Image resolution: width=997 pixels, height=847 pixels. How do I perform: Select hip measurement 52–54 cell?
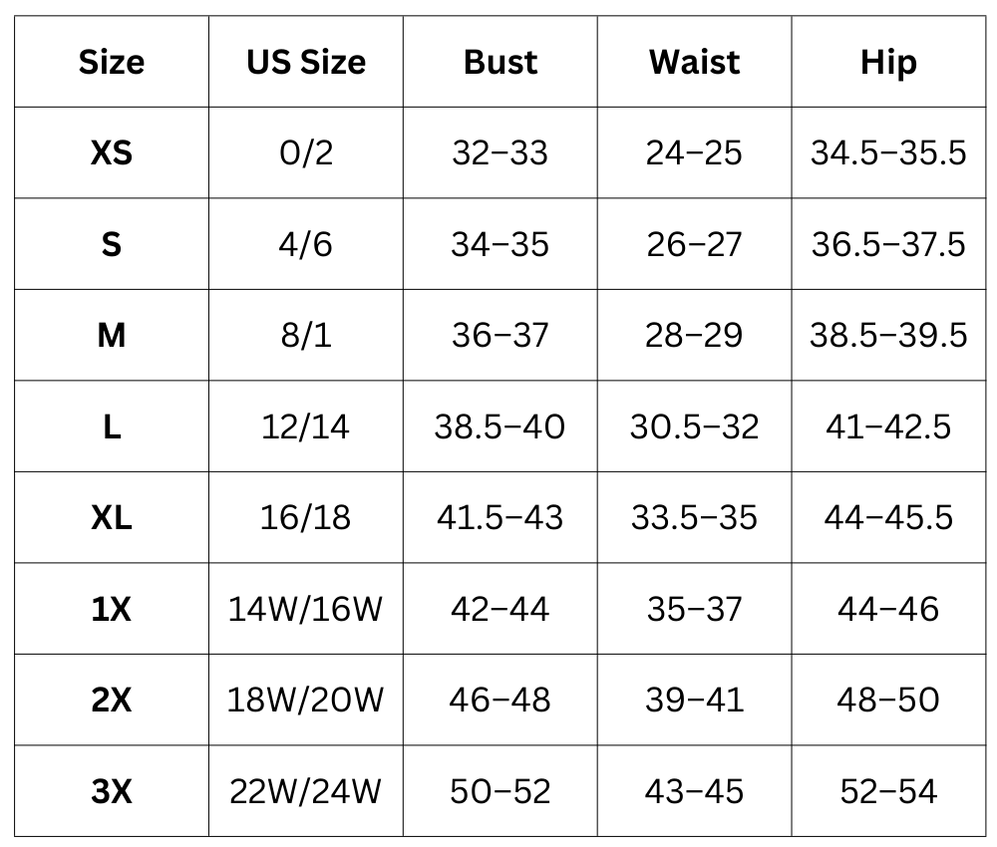[x=888, y=792]
